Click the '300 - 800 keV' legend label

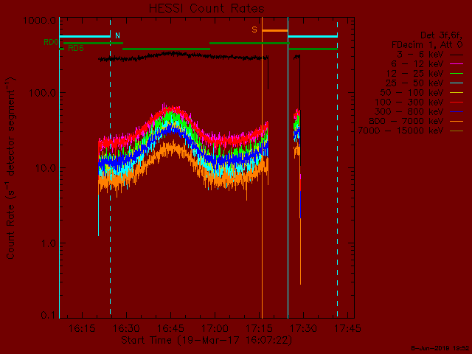409,111
